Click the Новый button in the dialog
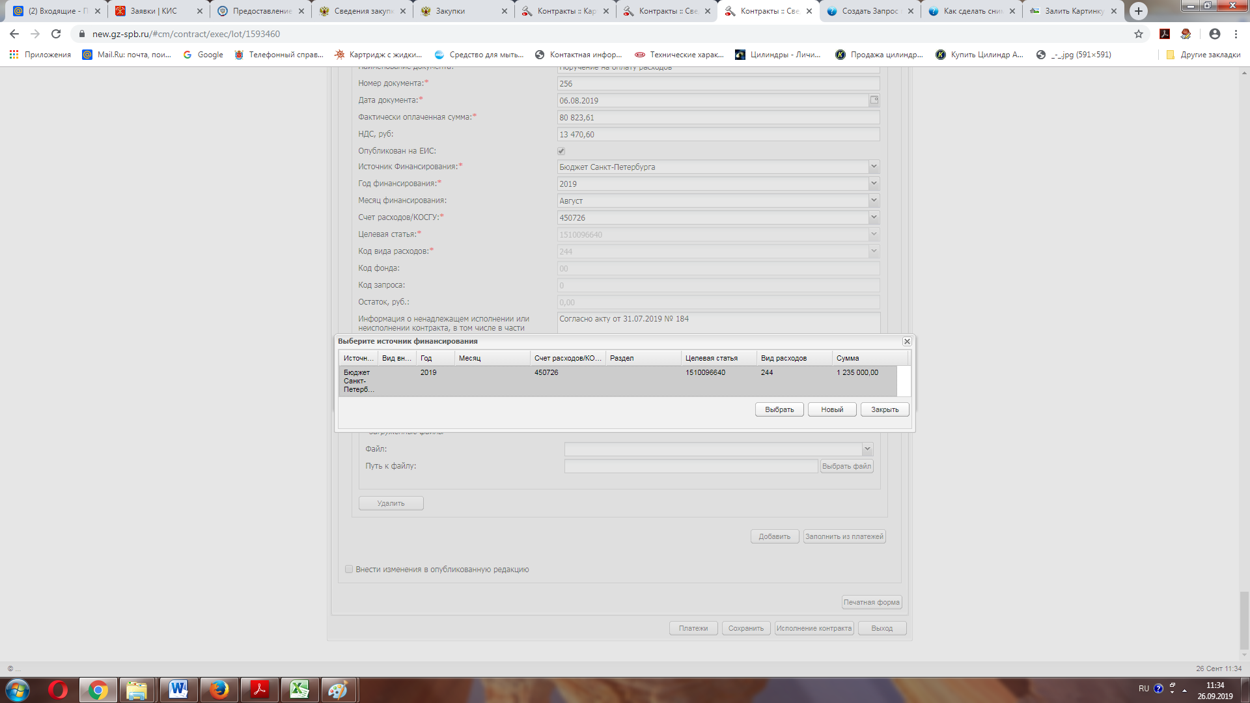Viewport: 1250px width, 703px height. 832,409
